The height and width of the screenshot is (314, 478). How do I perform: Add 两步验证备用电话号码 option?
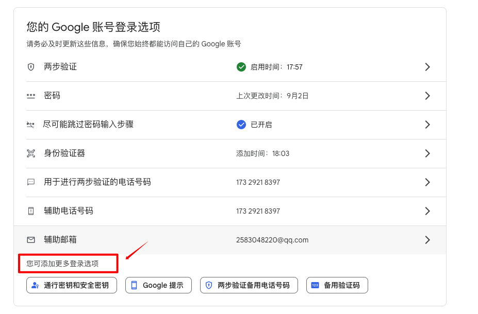tap(249, 285)
